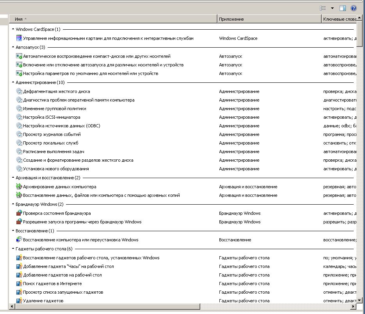Click icon of Настройка параметров по умолчанию

(x=19, y=73)
